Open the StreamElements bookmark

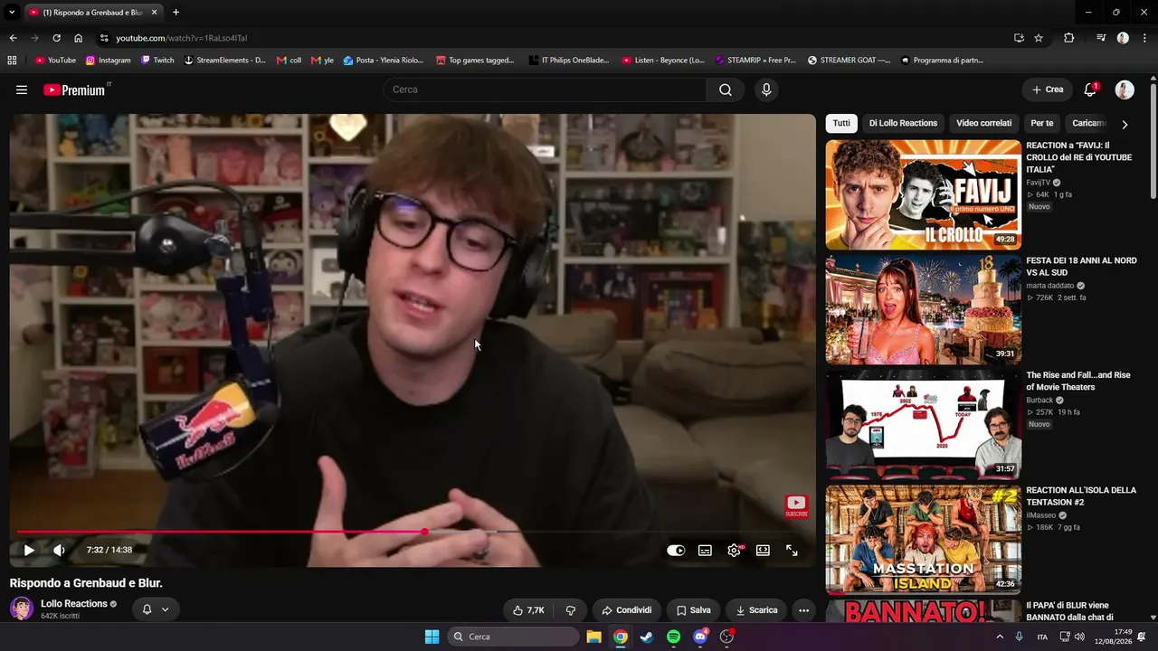tap(224, 60)
